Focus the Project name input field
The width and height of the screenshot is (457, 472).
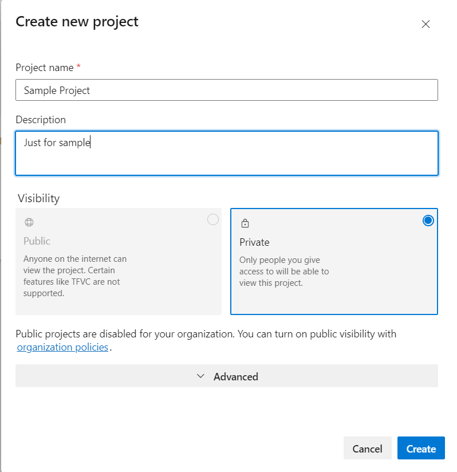(x=227, y=90)
